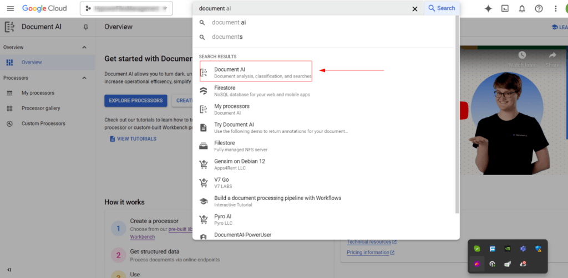Collapse the left sidebar panel
Viewport: 568px width, 278px height.
(x=9, y=270)
